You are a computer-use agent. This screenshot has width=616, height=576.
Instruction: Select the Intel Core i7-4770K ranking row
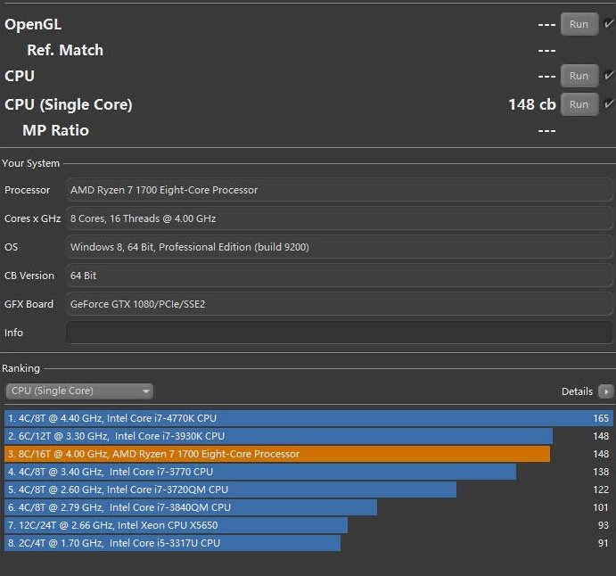pyautogui.click(x=308, y=418)
